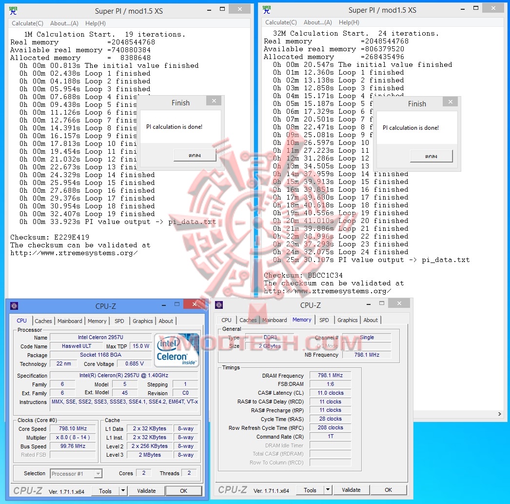Click the Bus Speed value 99.76 MHz
Screen dimensions: 510x504
tap(73, 446)
